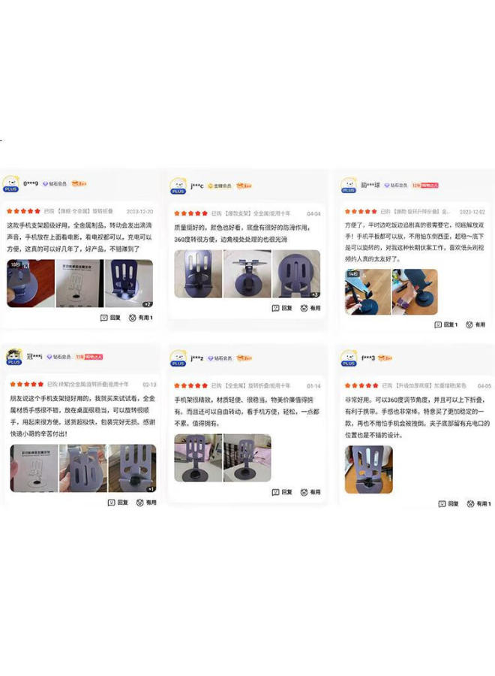The image size is (495, 676).
Task: Click the username f***3
Action: [368, 358]
